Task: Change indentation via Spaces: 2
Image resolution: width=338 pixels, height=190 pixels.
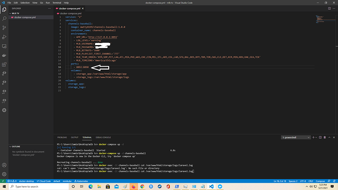Action: (293, 181)
